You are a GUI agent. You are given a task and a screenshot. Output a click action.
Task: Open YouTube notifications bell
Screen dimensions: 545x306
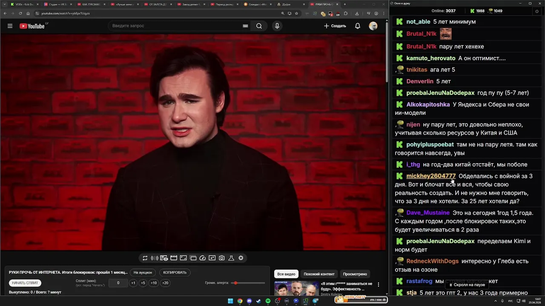point(358,26)
